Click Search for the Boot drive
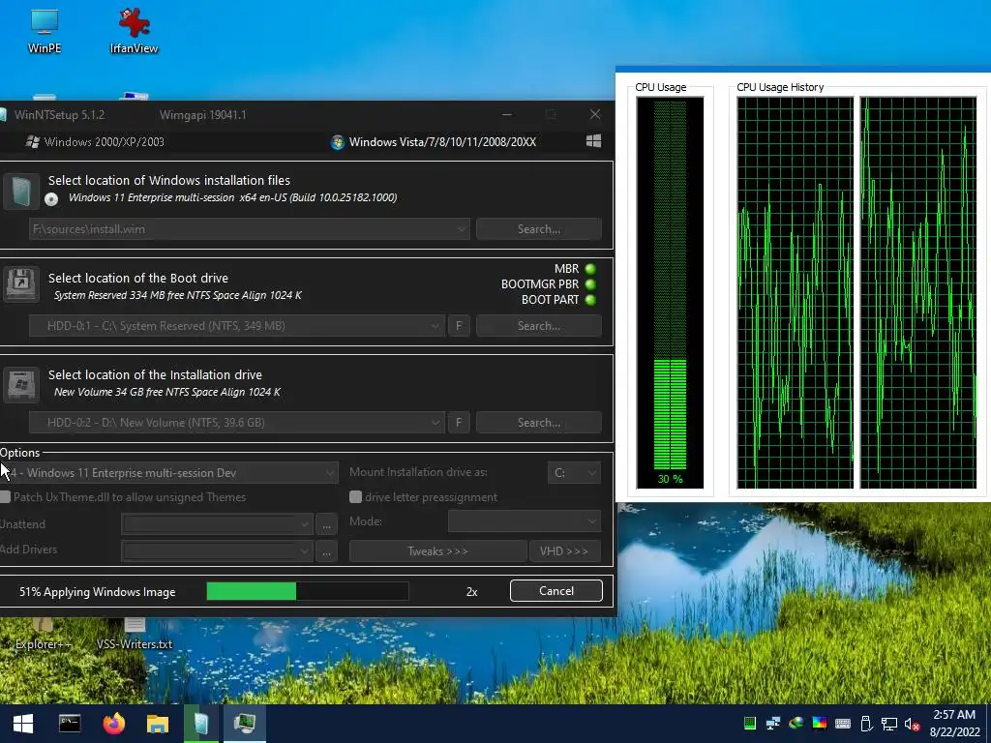This screenshot has width=991, height=743. point(538,326)
